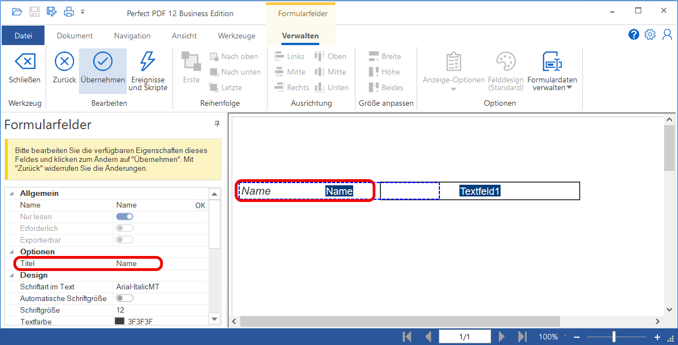Screen dimensions: 678x345
Task: Click the Textfarbe 3F3F3F color swatch
Action: [x=120, y=321]
